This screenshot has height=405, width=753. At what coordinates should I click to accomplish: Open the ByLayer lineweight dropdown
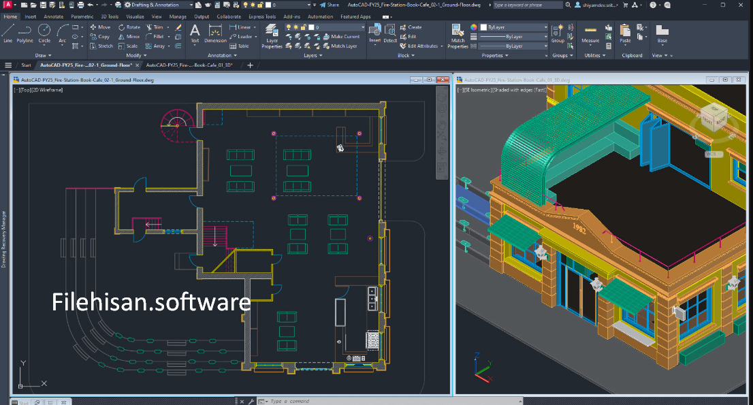point(513,37)
